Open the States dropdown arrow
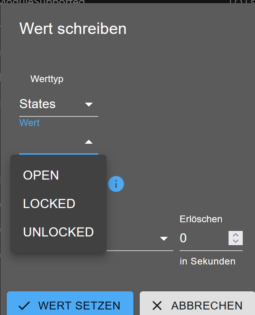Screen dimensions: 255x315 pos(88,104)
